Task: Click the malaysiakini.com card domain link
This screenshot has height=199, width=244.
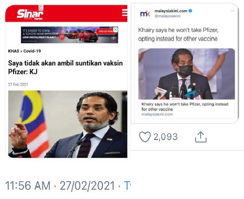Action: [x=157, y=114]
